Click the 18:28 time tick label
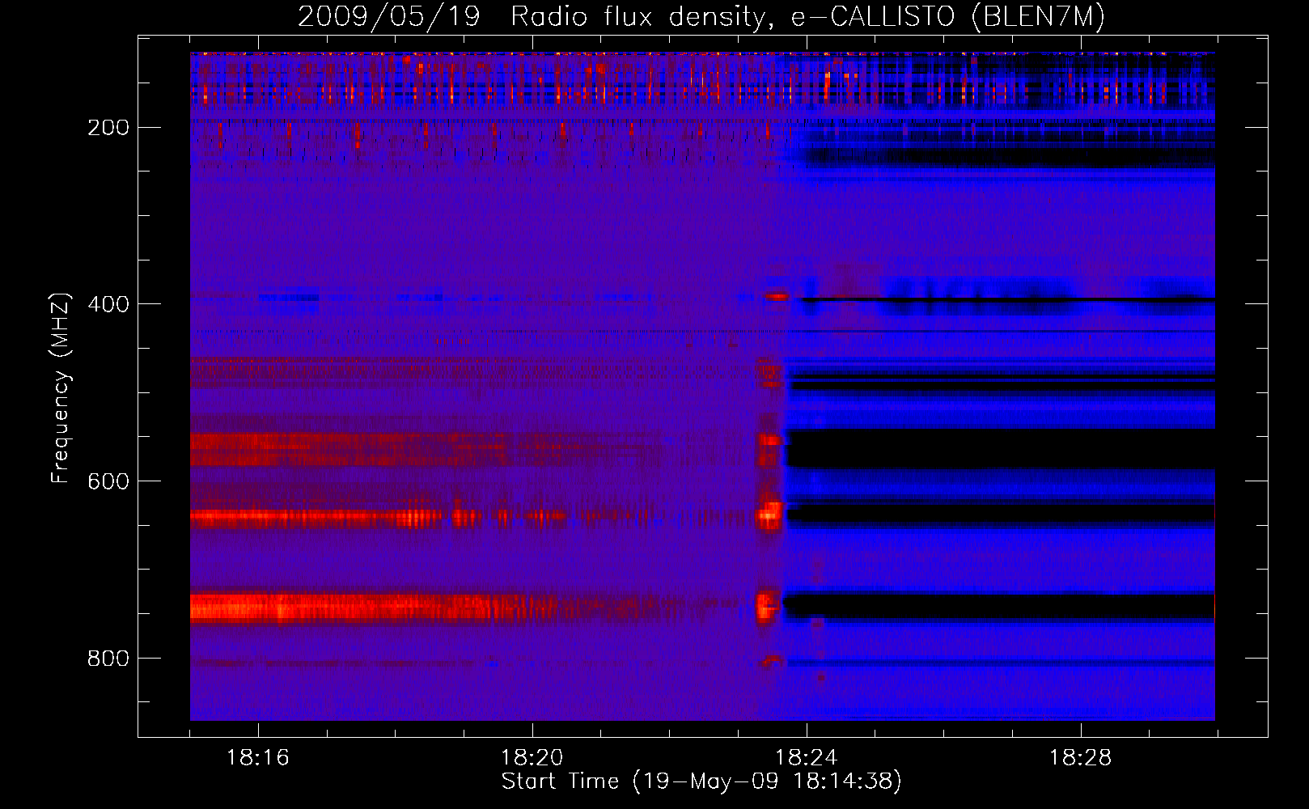This screenshot has height=809, width=1309. (1080, 758)
